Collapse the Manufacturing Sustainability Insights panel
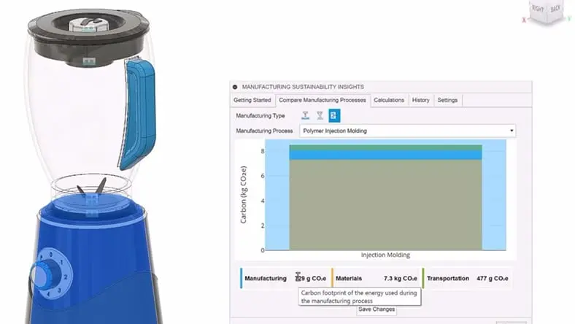The width and height of the screenshot is (575, 324). pyautogui.click(x=235, y=87)
